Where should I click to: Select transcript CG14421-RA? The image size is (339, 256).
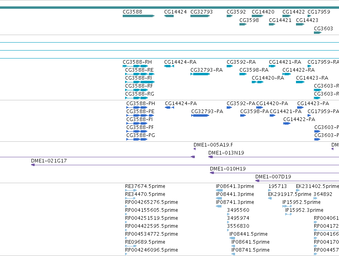(x=285, y=62)
